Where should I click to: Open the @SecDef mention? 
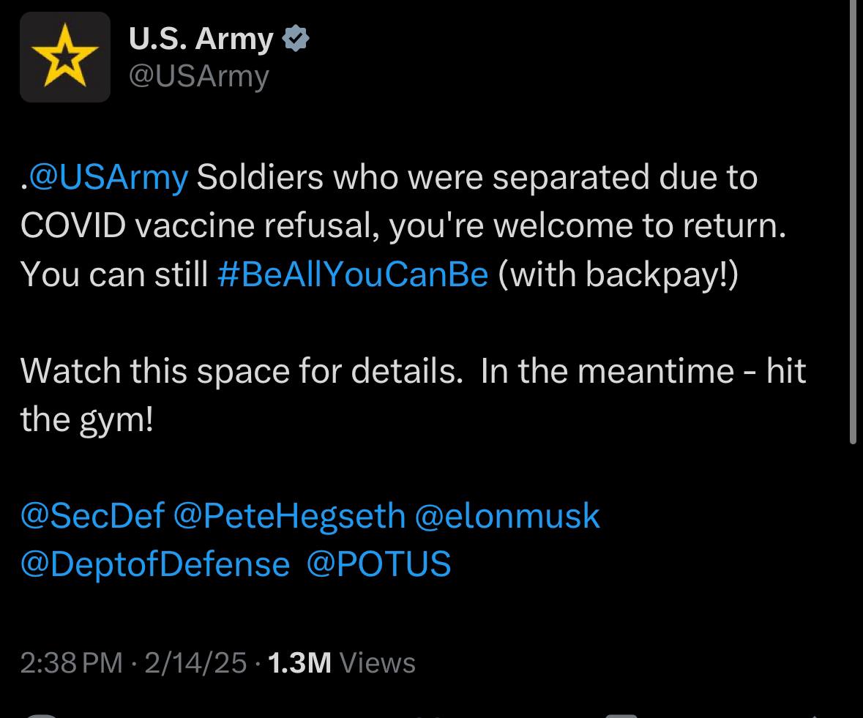(x=93, y=515)
